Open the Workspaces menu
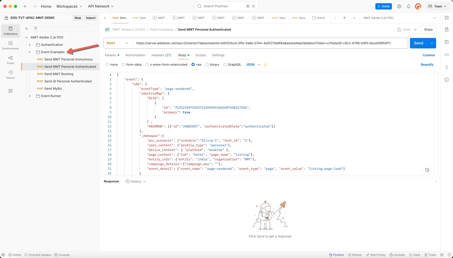 pyautogui.click(x=69, y=6)
